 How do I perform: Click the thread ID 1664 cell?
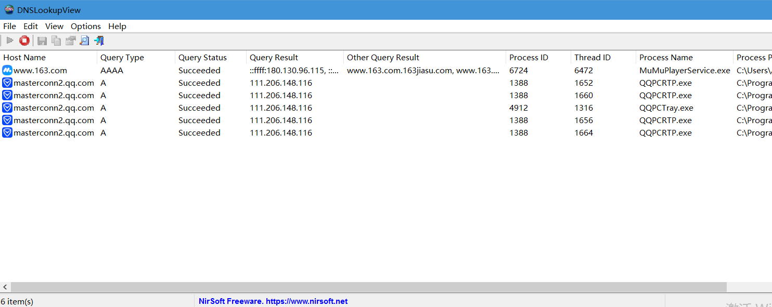[x=584, y=132]
